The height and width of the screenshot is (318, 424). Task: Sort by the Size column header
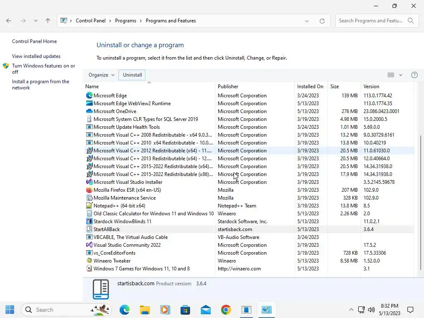click(344, 87)
